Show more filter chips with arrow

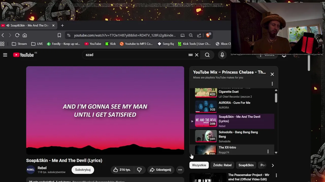coord(273,165)
